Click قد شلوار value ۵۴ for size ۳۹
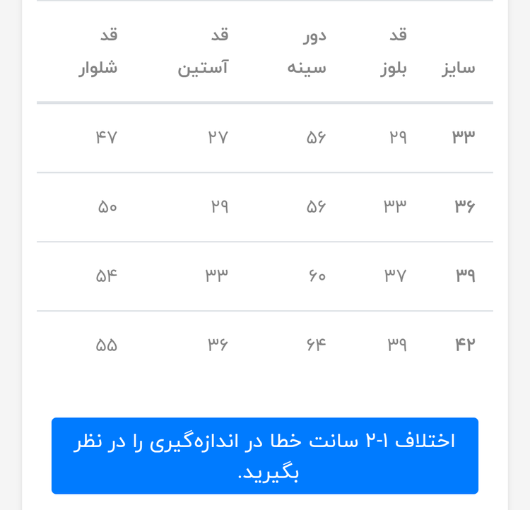This screenshot has height=510, width=530. pyautogui.click(x=107, y=275)
